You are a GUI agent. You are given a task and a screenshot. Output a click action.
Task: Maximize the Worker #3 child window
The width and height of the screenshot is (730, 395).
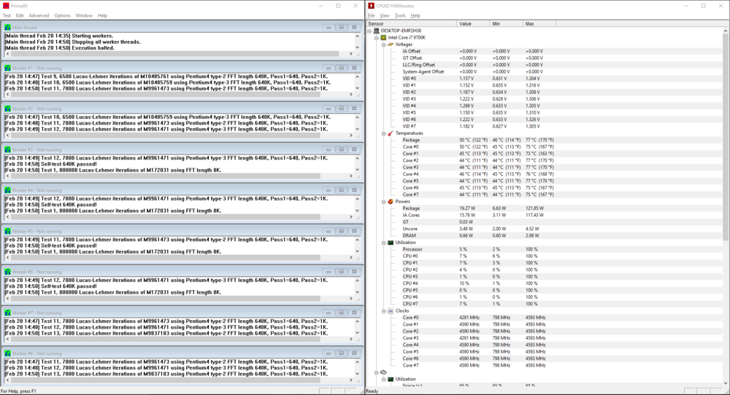(x=341, y=149)
